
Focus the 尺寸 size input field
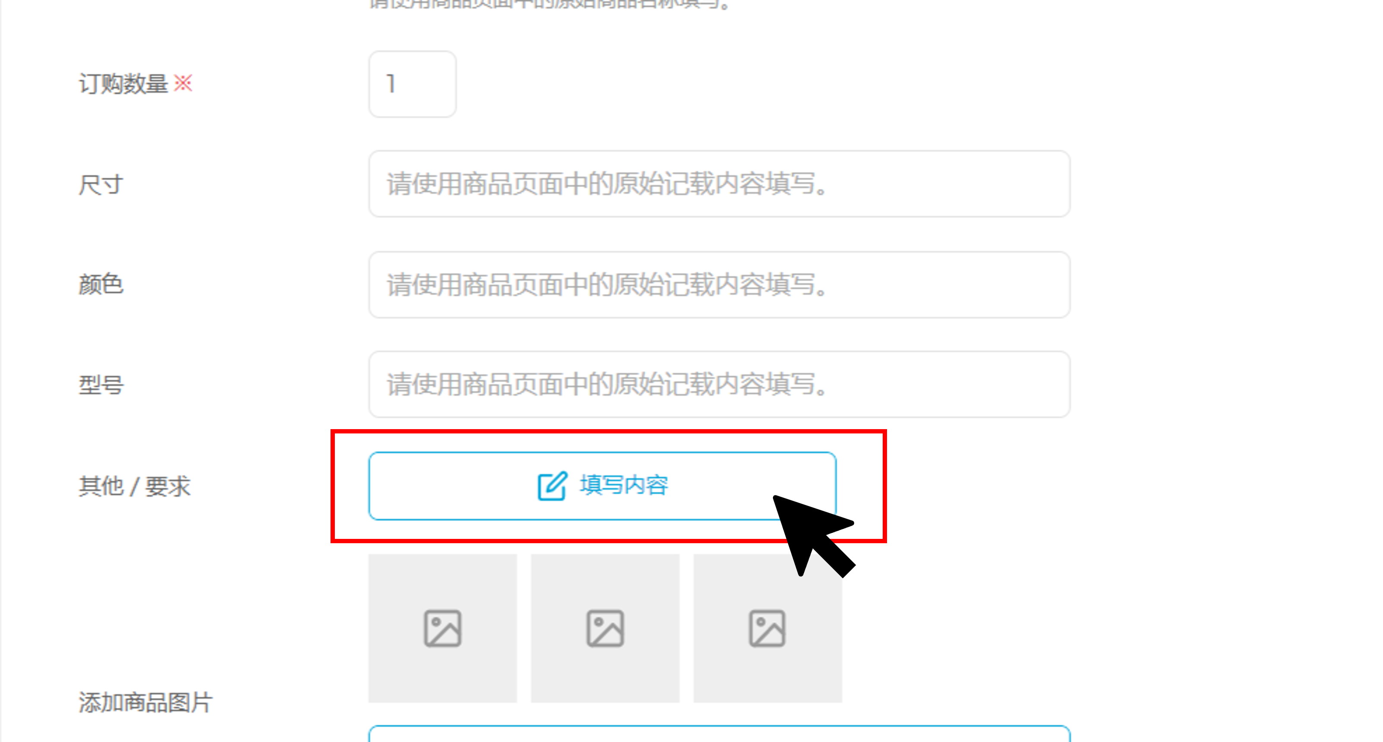[x=719, y=184]
